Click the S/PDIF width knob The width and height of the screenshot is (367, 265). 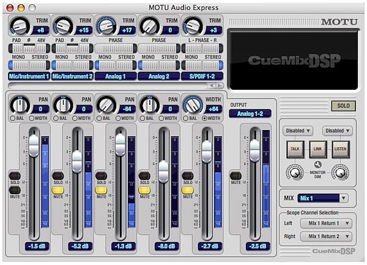click(193, 104)
